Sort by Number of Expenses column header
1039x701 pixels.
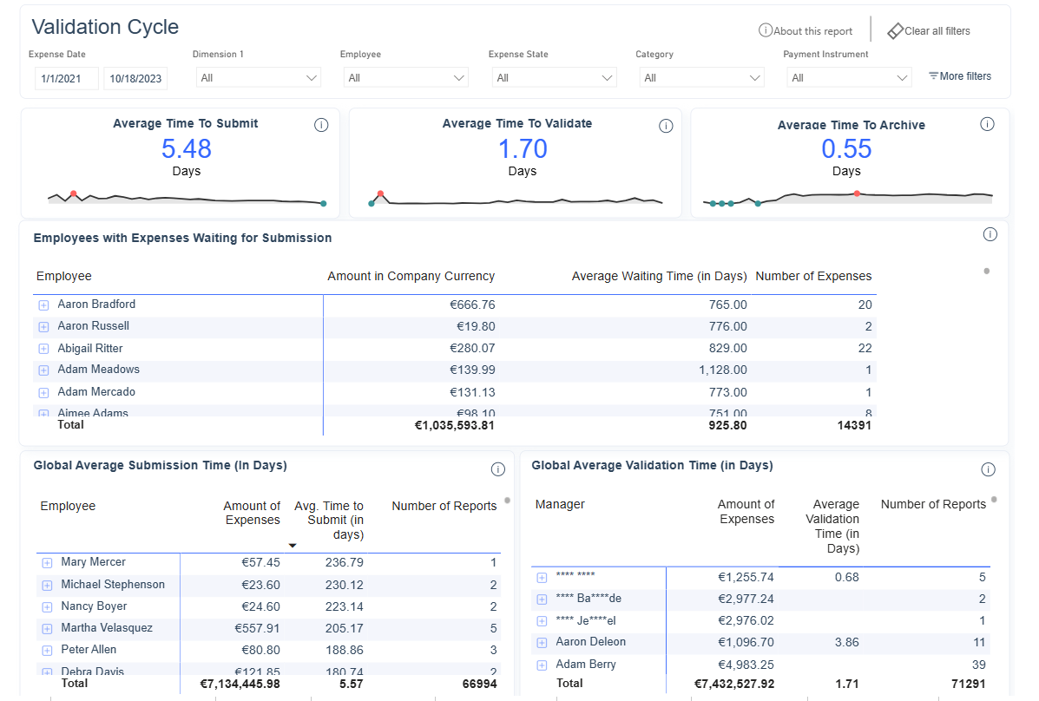pos(813,276)
